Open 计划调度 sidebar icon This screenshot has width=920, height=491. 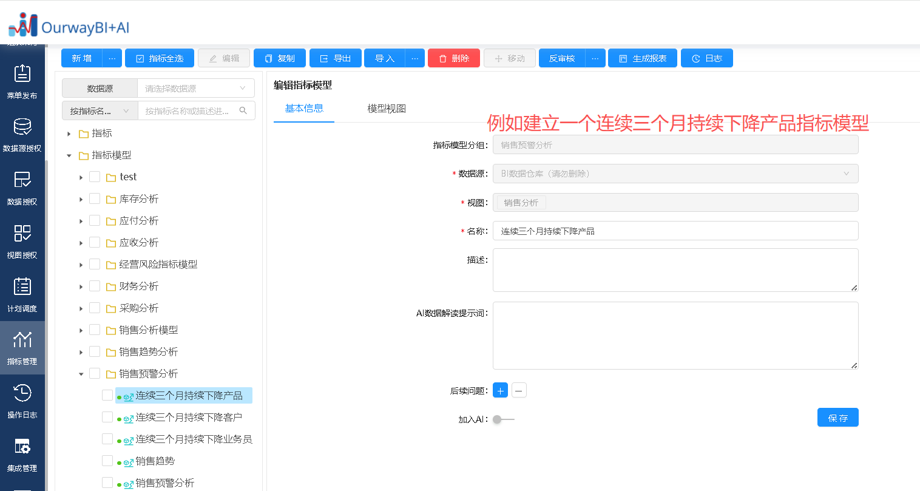(x=22, y=294)
